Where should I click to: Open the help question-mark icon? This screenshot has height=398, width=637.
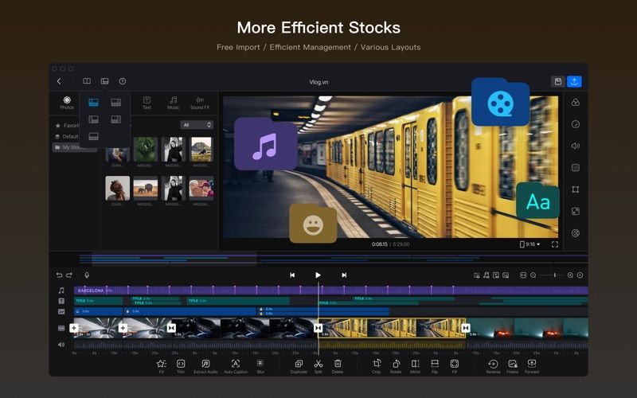click(123, 81)
